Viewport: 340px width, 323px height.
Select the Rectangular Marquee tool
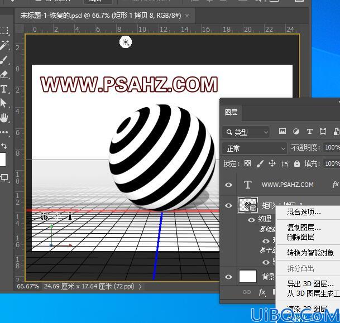coord(4,30)
